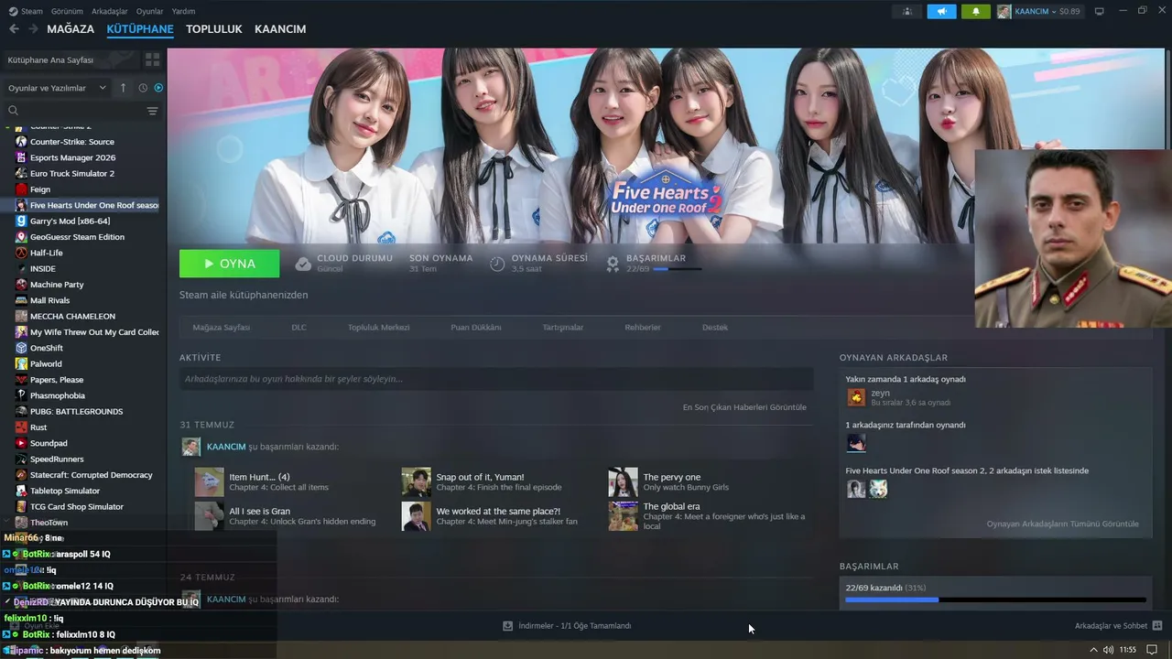Toggle ready-to-play filter icon
The width and height of the screenshot is (1172, 659).
pos(158,88)
